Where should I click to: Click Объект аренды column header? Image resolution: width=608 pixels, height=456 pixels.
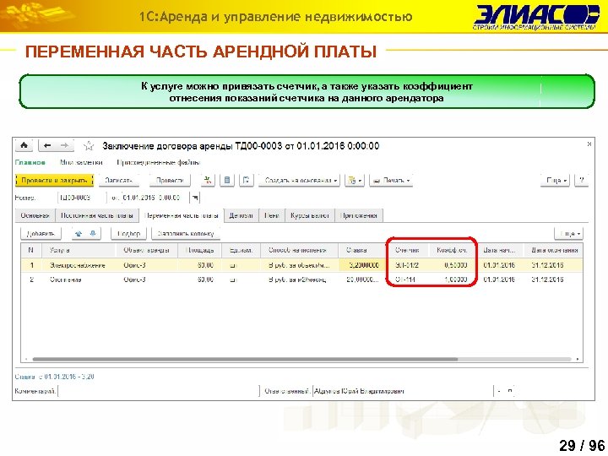(x=147, y=250)
